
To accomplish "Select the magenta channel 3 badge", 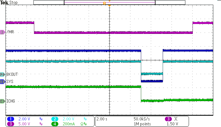I will [x=11, y=124].
